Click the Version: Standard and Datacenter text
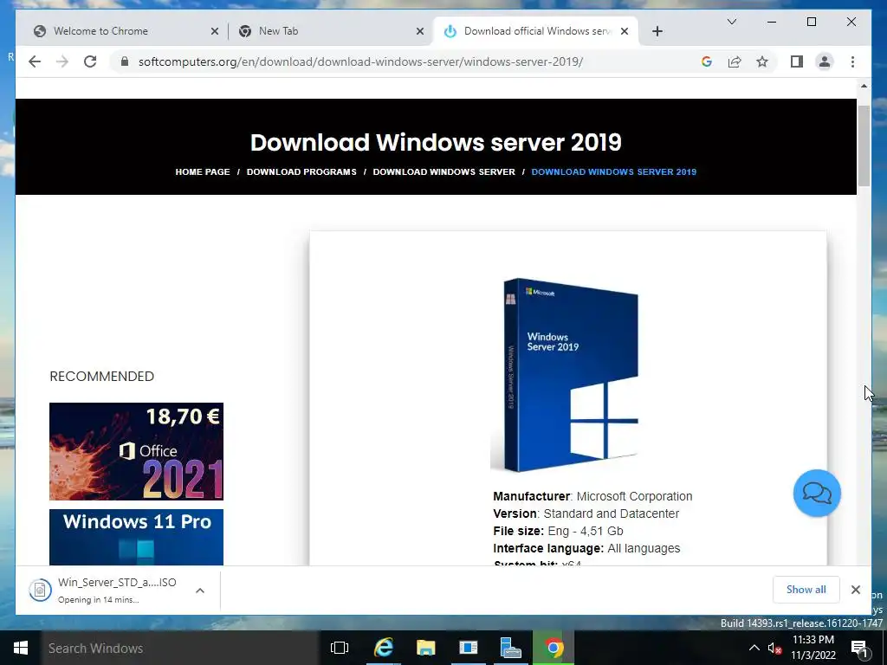 [x=586, y=513]
